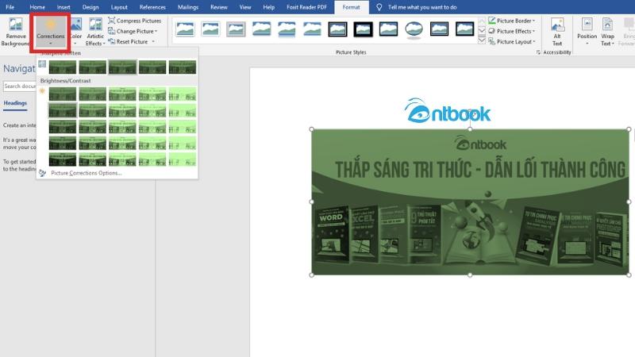Open the Review ribbon tab
This screenshot has height=357, width=635.
point(219,7)
